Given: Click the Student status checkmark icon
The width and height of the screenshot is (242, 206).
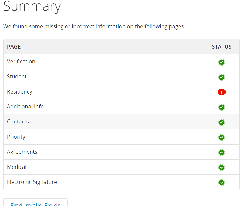Looking at the screenshot, I should [221, 77].
